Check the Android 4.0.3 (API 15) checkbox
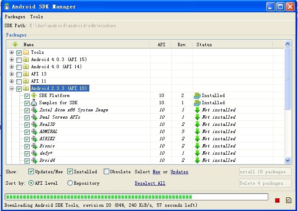Screen dimensions: 298x211 point(19,60)
